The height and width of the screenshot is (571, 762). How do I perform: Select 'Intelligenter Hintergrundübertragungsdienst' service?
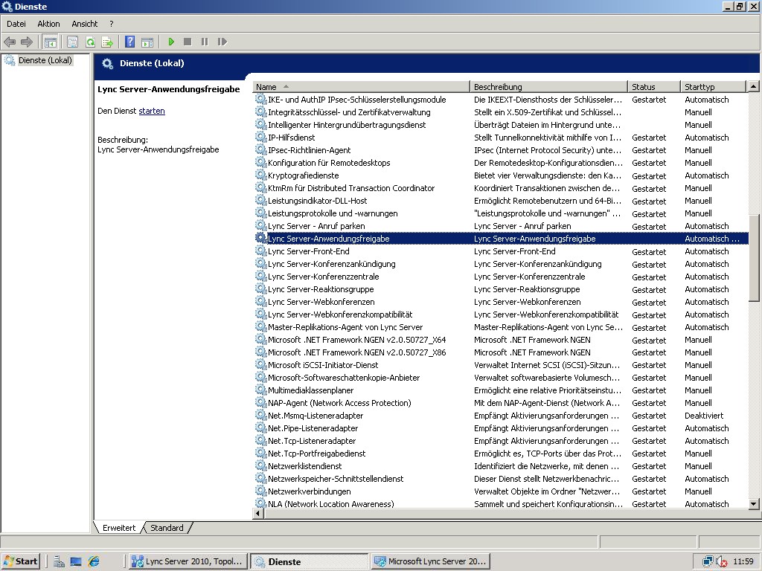tap(347, 125)
